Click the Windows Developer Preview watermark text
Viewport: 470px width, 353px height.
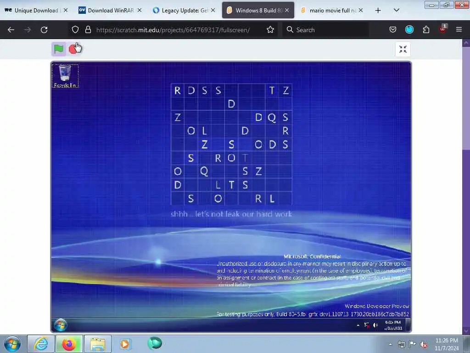377,306
